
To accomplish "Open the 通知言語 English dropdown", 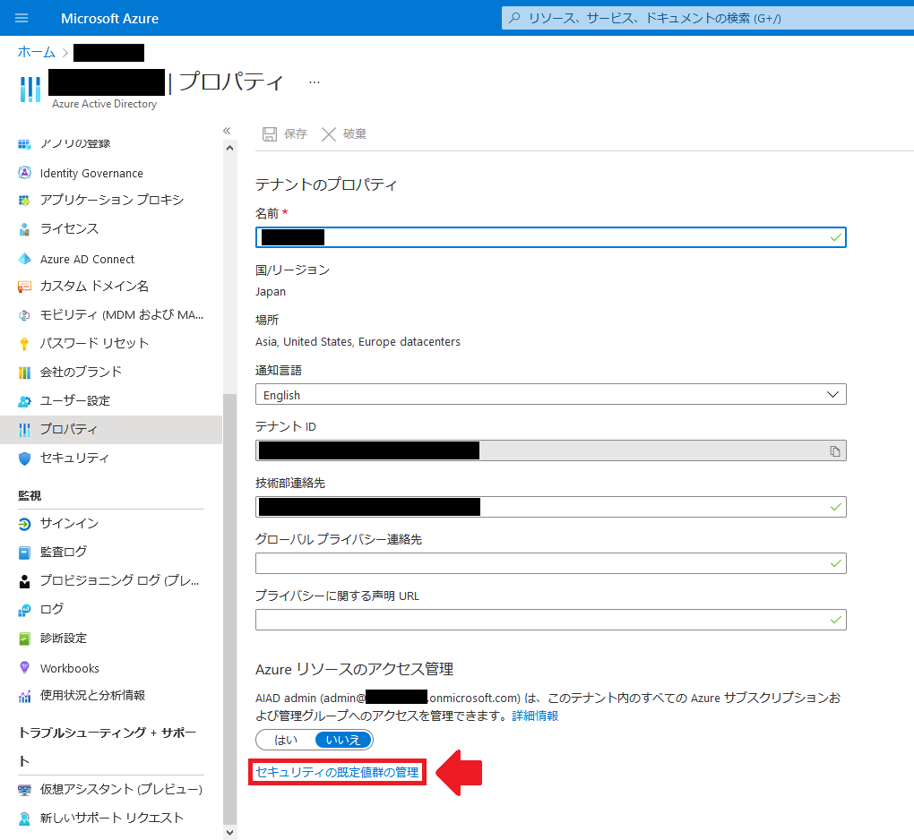I will click(x=551, y=394).
